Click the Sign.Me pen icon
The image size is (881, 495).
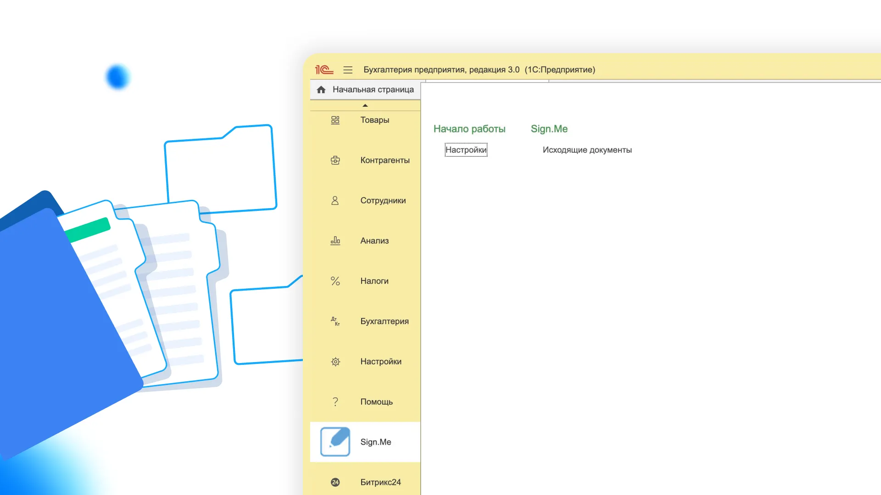335,442
